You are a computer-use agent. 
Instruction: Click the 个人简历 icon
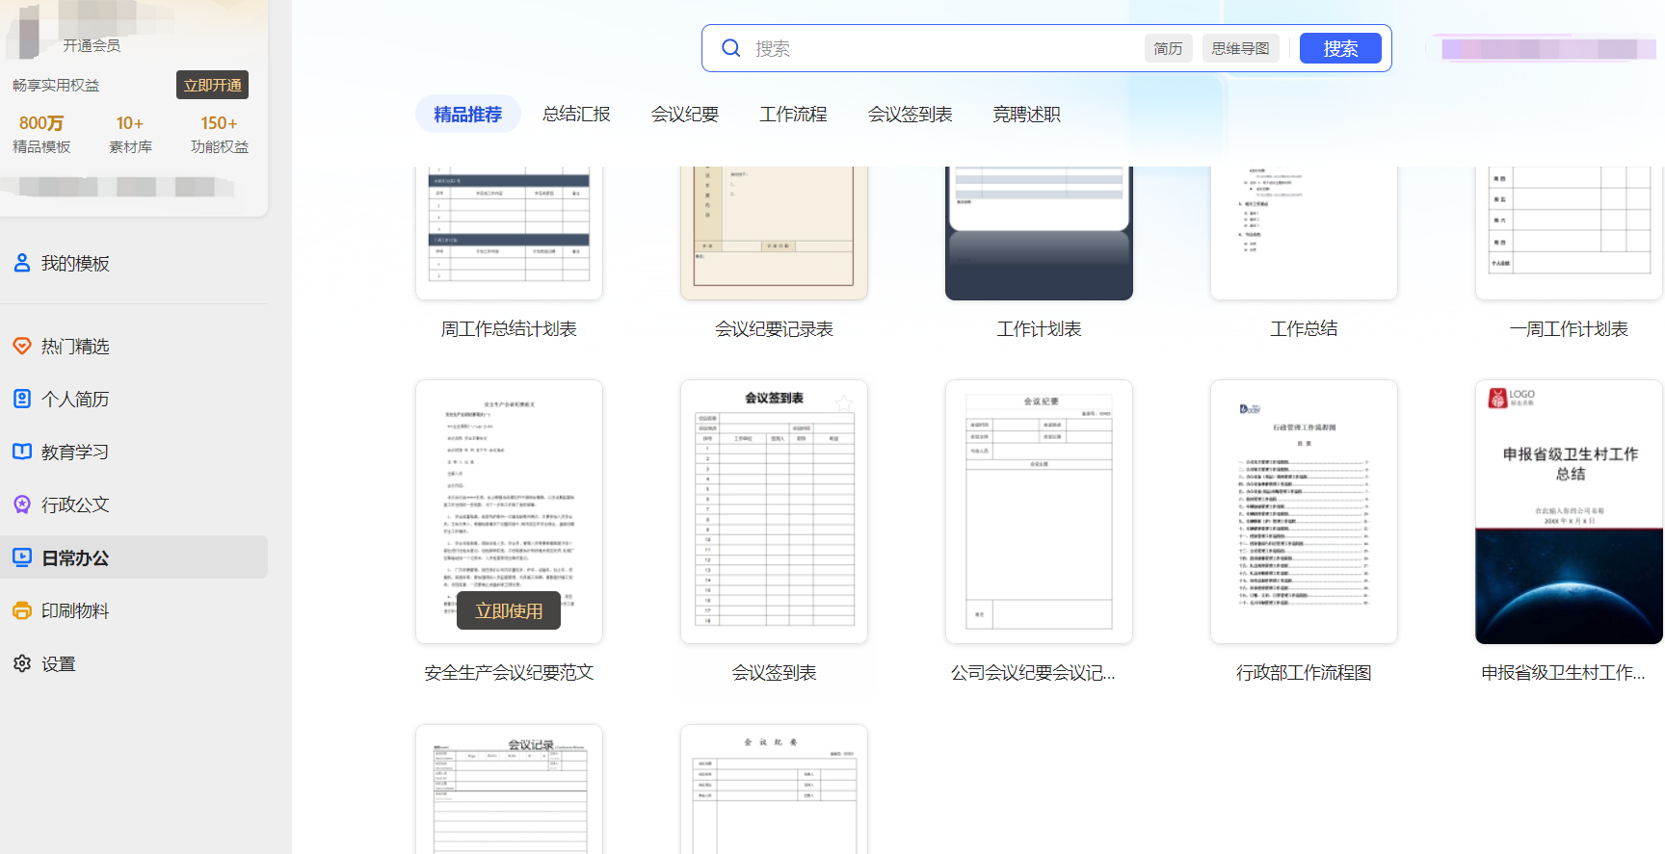[x=22, y=399]
